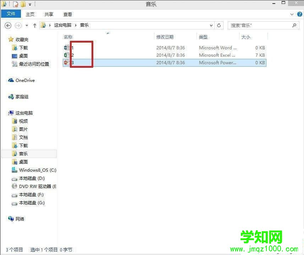The image size is (304, 255).
Task: Expand the ribbon with the chevron
Action: [292, 14]
